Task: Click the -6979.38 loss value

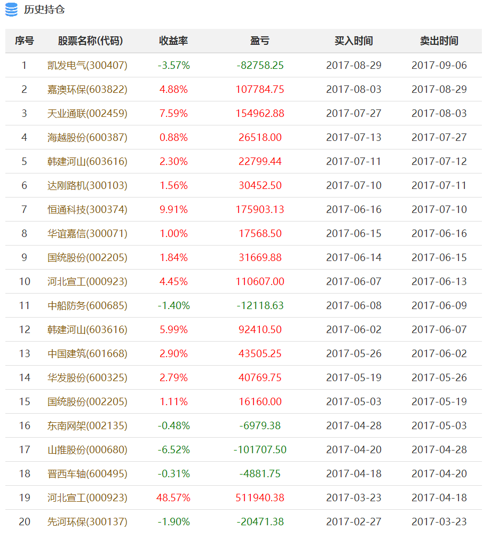Action: 260,425
